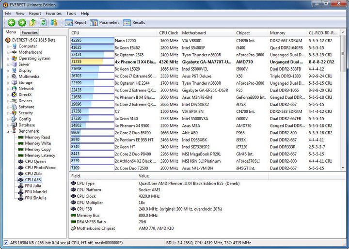Select the Motherboard icon in the tree
Screen dimensions: 349x249
point(14,52)
